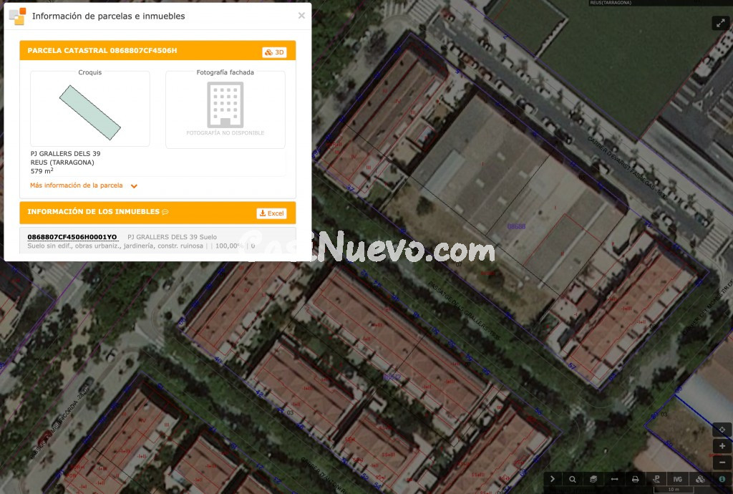This screenshot has width=733, height=494.
Task: Select the parcel info 'i' tool
Action: coord(721,479)
